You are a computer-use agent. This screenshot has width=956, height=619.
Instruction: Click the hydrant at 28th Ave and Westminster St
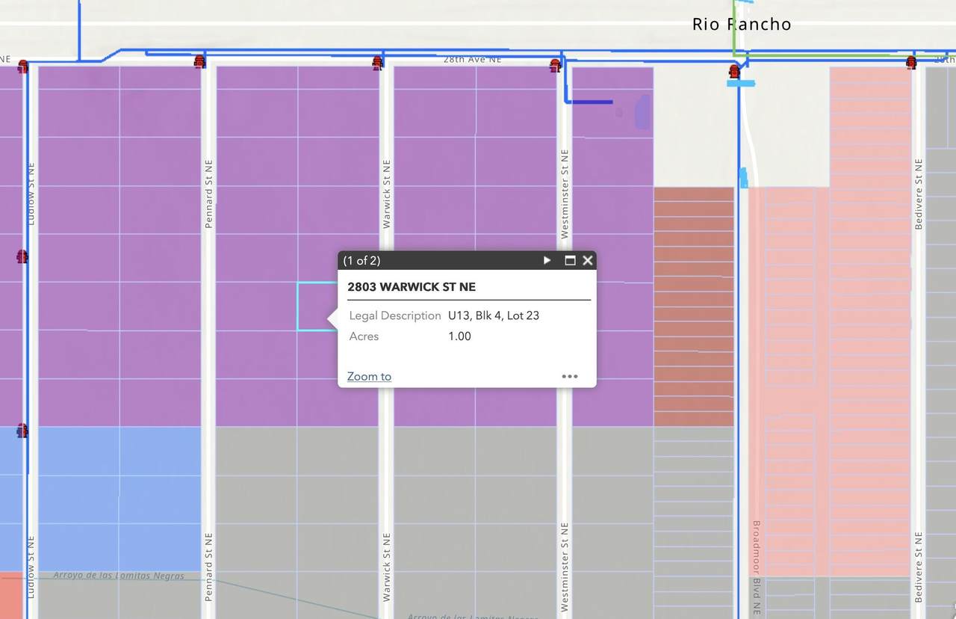[555, 65]
